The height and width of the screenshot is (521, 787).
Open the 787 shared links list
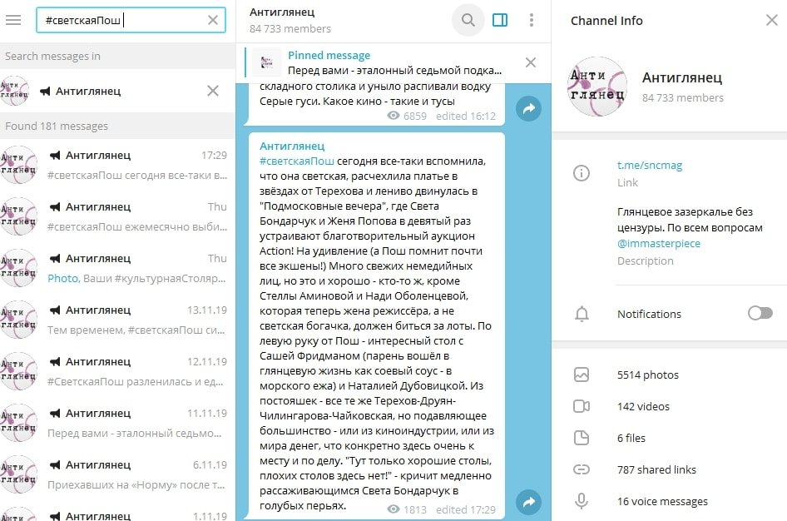tap(656, 469)
